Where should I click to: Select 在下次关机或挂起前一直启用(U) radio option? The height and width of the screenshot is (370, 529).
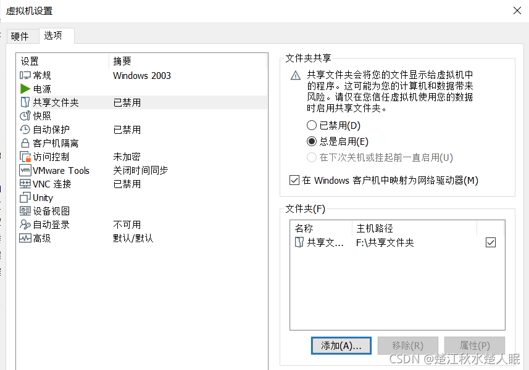pos(311,157)
